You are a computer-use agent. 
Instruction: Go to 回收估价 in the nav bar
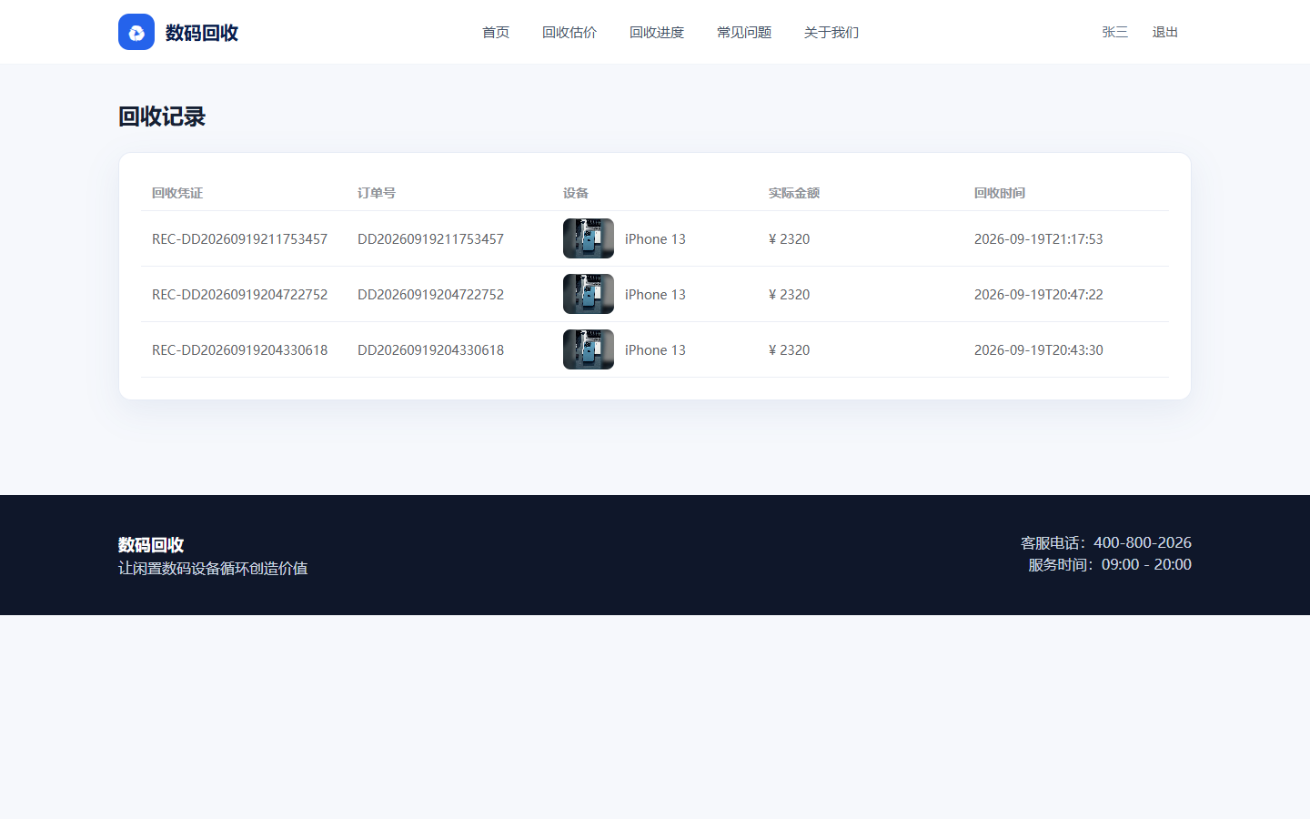(x=569, y=32)
